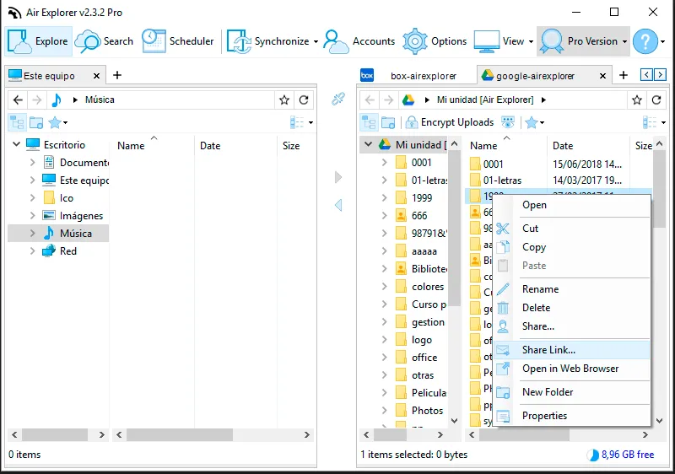Choose Copy from the context menu
The height and width of the screenshot is (474, 675).
571,247
